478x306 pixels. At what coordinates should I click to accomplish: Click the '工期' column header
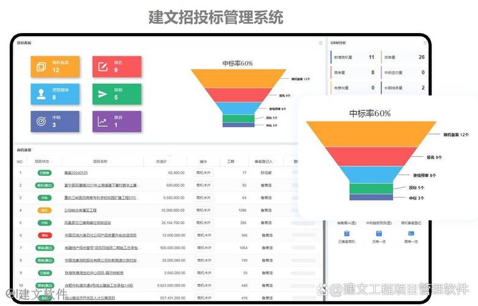[x=231, y=161]
